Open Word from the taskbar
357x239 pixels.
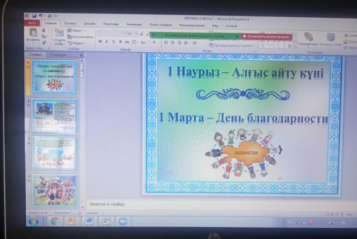pos(90,221)
